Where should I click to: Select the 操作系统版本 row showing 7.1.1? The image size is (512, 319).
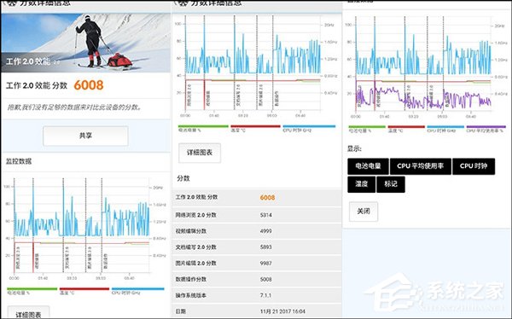click(x=256, y=295)
